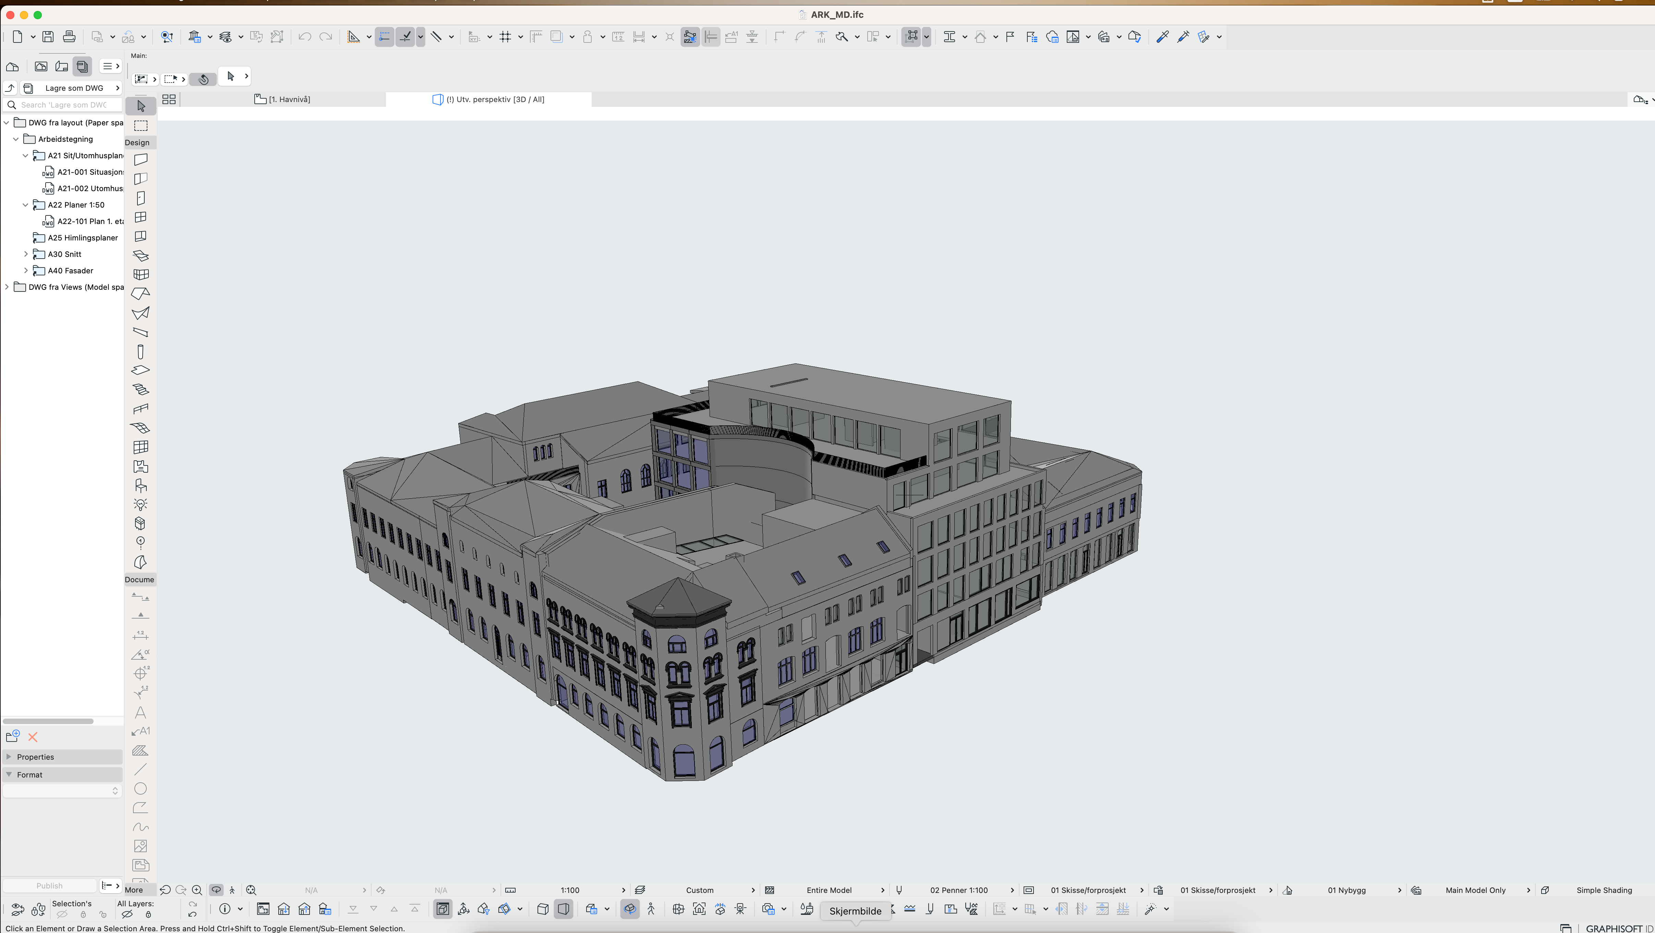Image resolution: width=1655 pixels, height=933 pixels.
Task: Select the Arrow selection tool
Action: (141, 106)
